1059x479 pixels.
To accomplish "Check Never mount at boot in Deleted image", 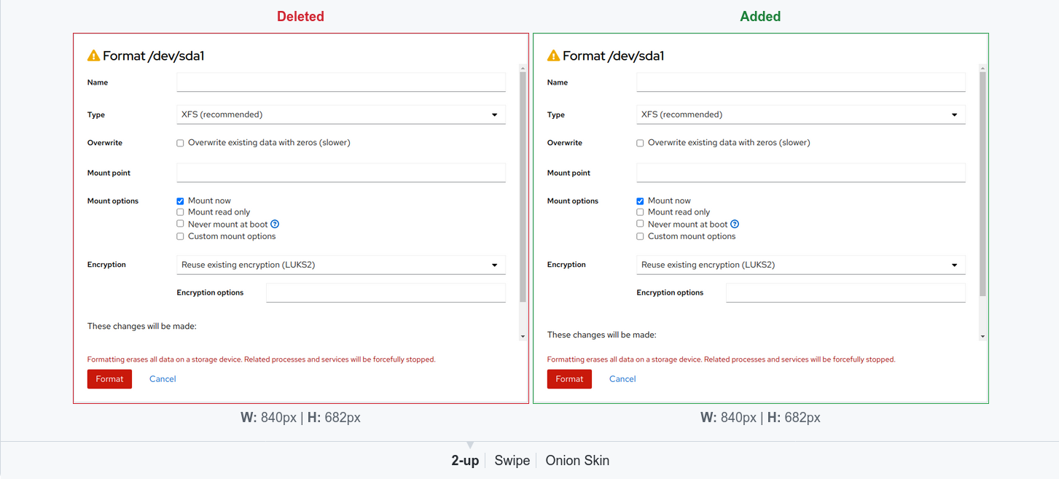I will pyautogui.click(x=180, y=224).
